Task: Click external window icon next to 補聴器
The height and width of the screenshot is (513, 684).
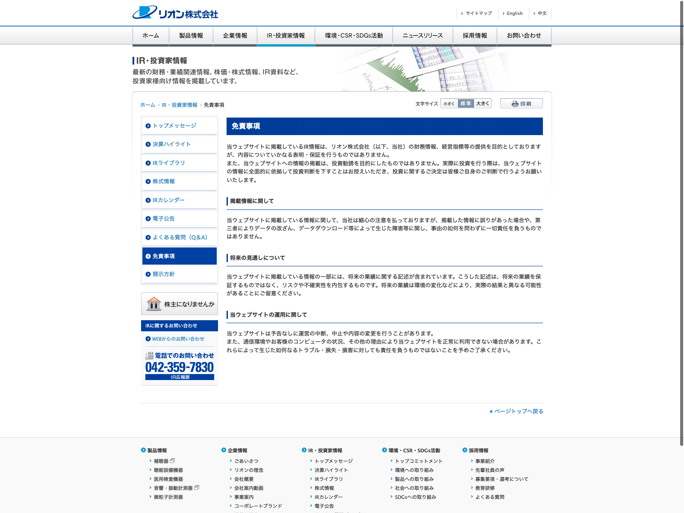Action: coord(172,461)
